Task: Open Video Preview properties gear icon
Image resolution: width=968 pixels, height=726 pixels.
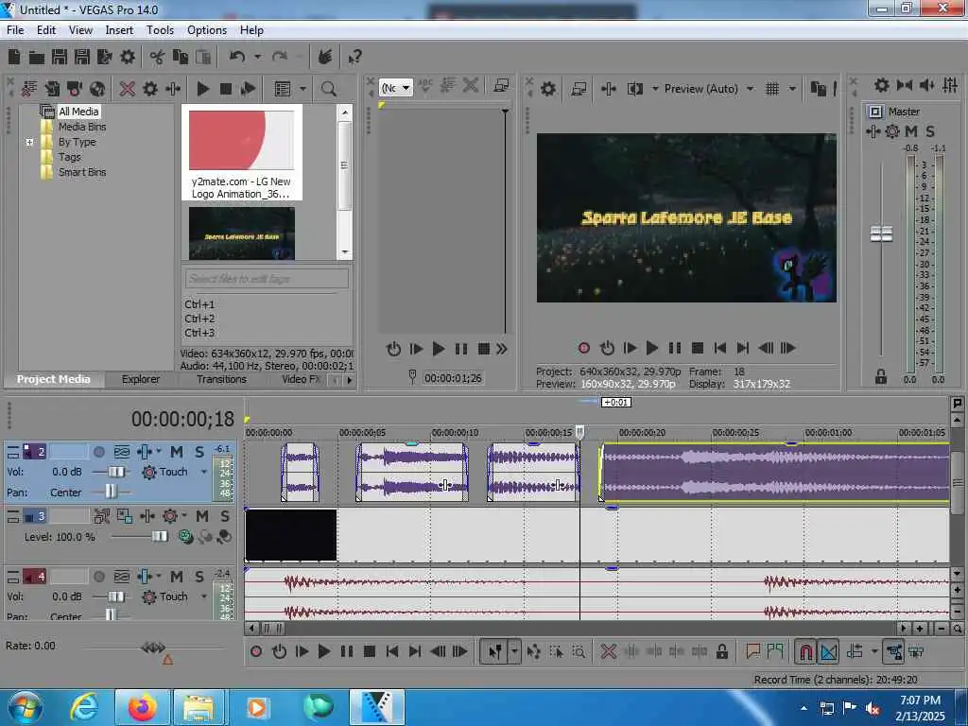Action: pos(547,89)
